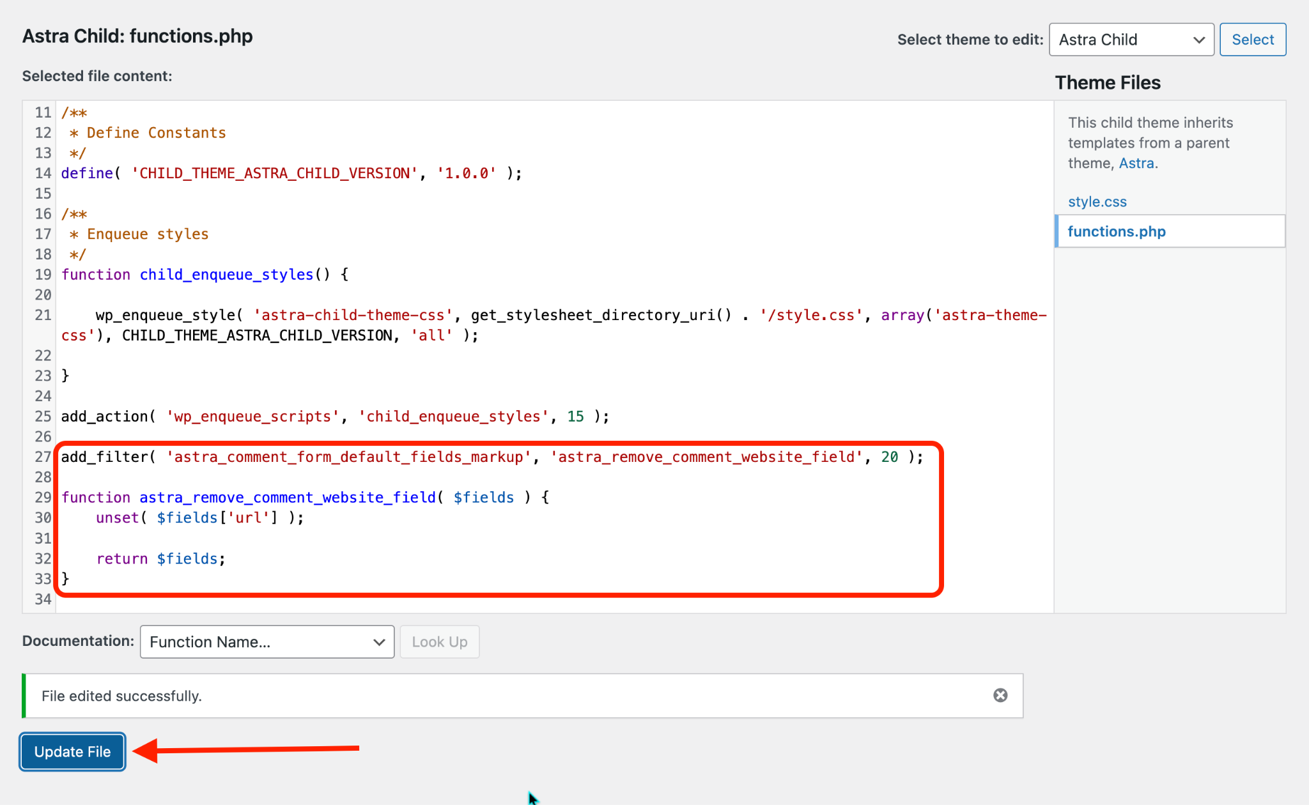Click the 'Enqueue styles' comment line

139,234
